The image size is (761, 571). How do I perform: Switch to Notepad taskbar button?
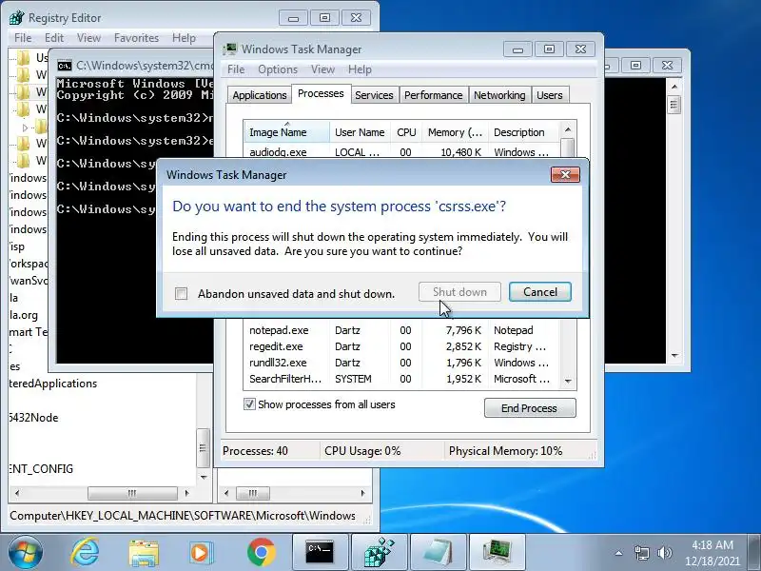pos(439,553)
